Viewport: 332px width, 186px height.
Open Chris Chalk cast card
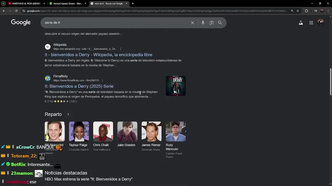point(103,136)
